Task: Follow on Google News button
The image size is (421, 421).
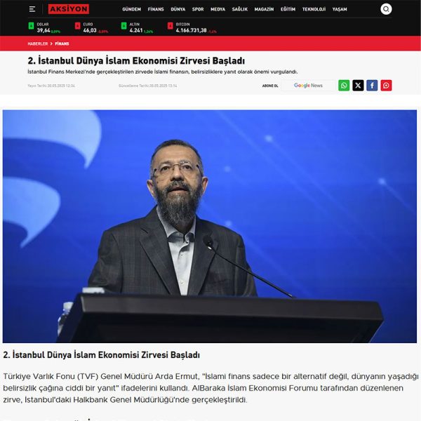Action: tap(308, 86)
